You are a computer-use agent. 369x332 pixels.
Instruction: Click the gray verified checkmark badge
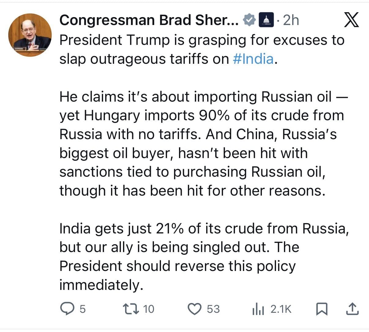point(249,20)
